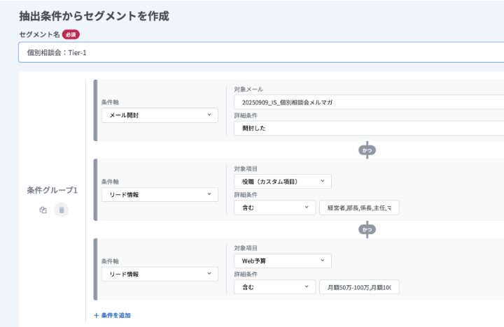Viewport: 504px width, 327px height.
Task: Click the 必須 badge beside セグメント名
Action: 71,34
